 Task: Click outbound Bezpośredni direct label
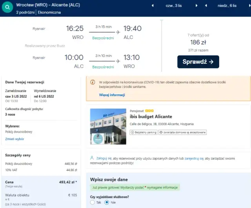[103, 38]
